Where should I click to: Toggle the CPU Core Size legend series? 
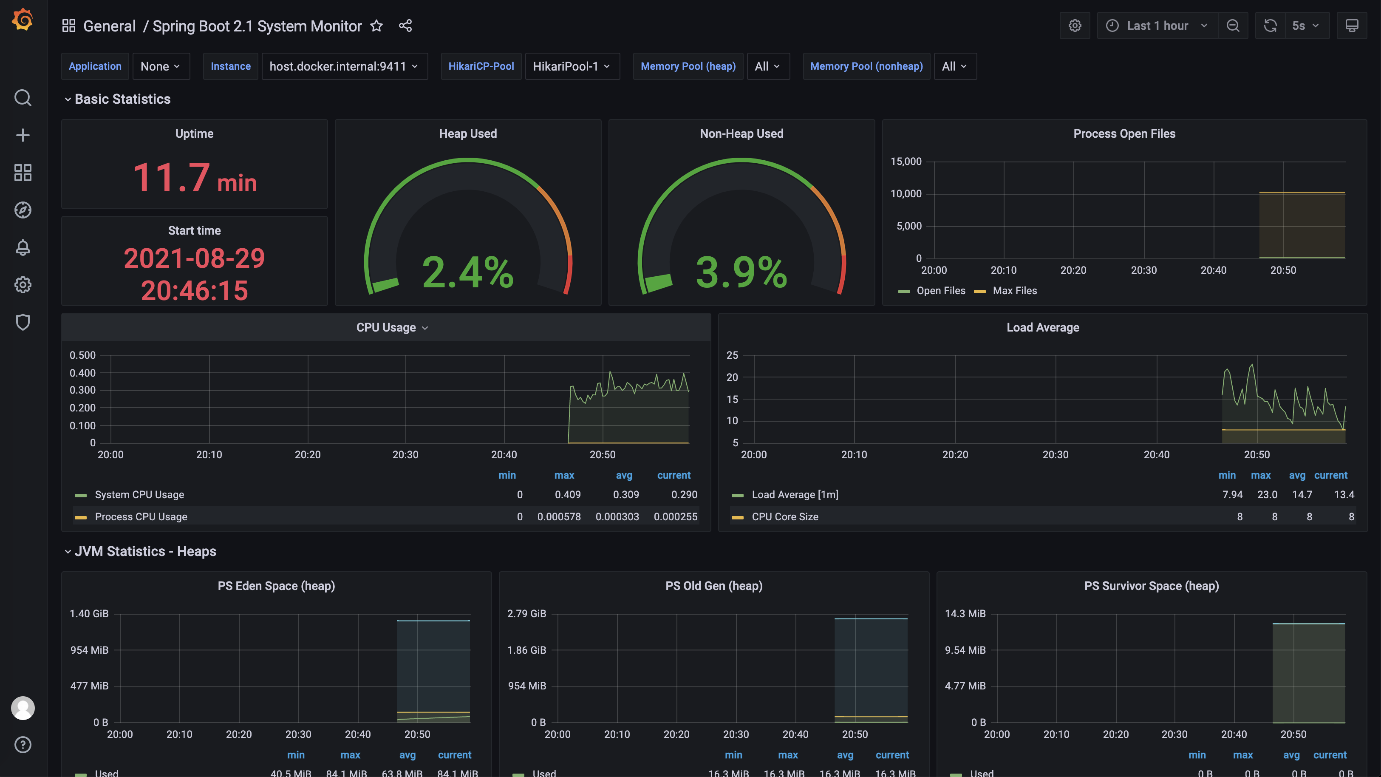click(x=785, y=517)
